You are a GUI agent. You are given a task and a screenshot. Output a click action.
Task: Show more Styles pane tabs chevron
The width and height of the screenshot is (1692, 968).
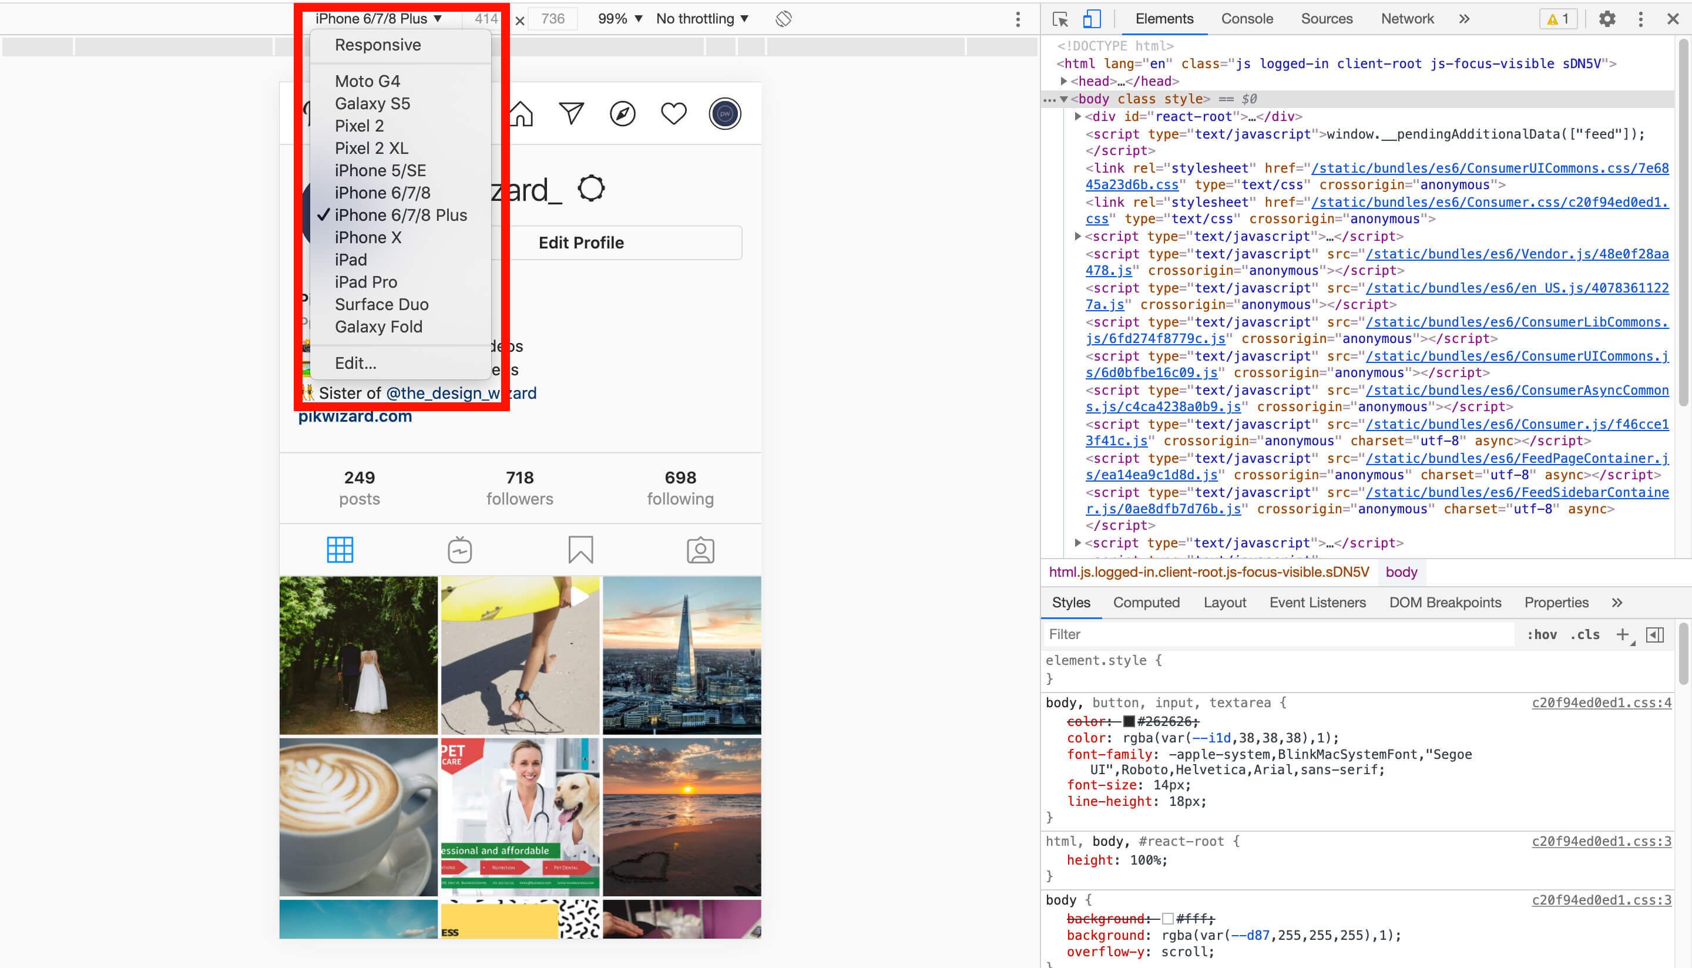pos(1617,602)
